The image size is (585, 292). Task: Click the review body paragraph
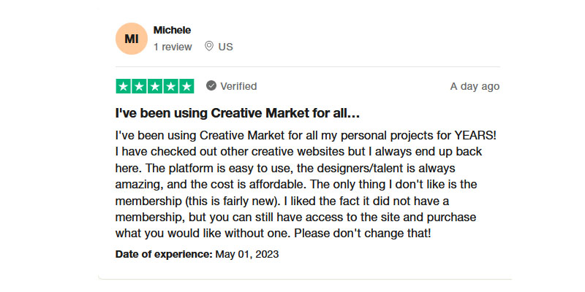coord(307,185)
